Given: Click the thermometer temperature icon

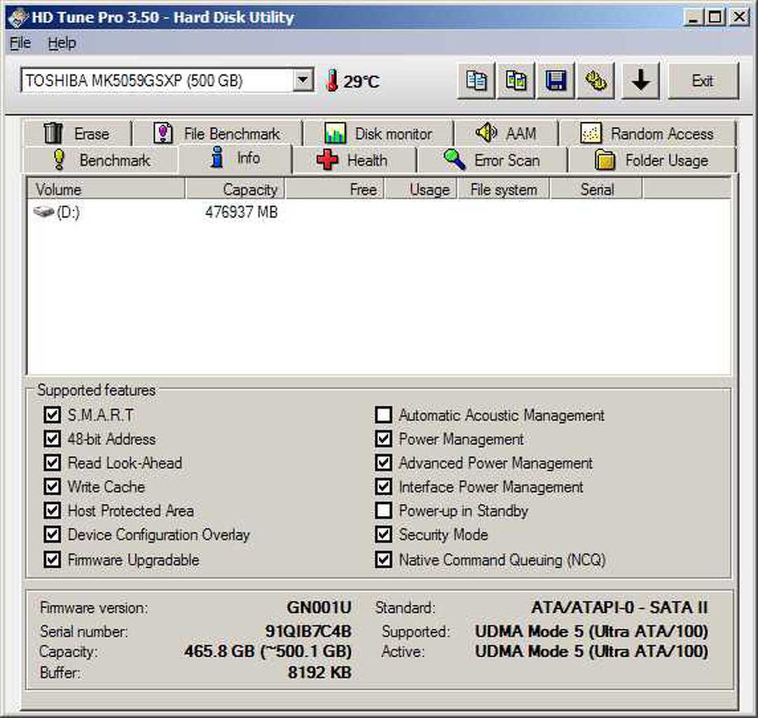Looking at the screenshot, I should [x=331, y=81].
